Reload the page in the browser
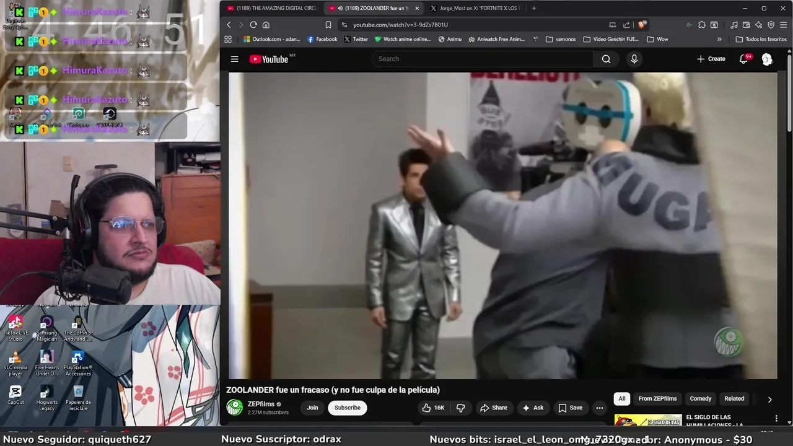 pyautogui.click(x=253, y=25)
